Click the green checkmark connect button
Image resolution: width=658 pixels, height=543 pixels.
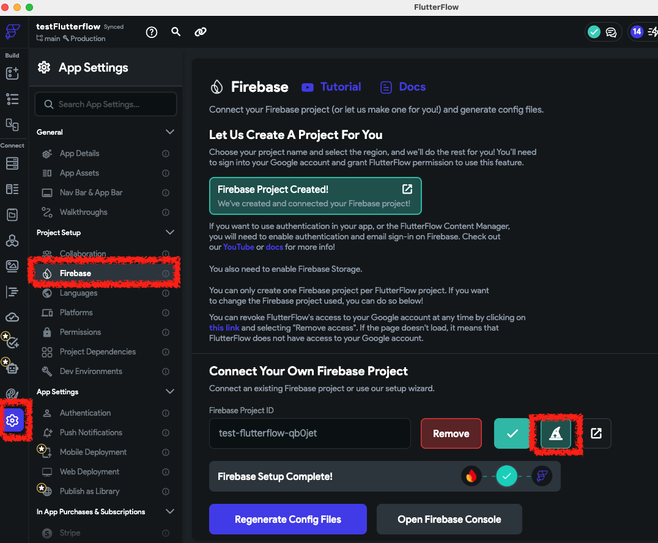point(512,433)
